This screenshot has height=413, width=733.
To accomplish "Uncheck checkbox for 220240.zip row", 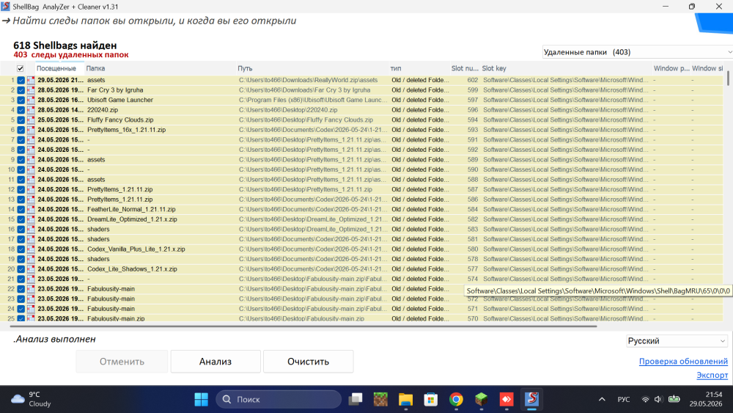I will coord(21,110).
